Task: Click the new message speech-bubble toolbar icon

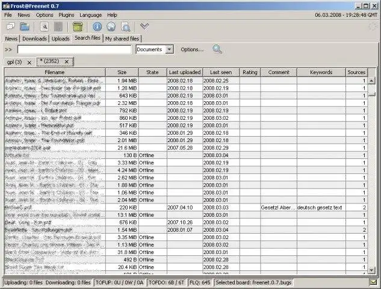Action: pyautogui.click(x=11, y=26)
